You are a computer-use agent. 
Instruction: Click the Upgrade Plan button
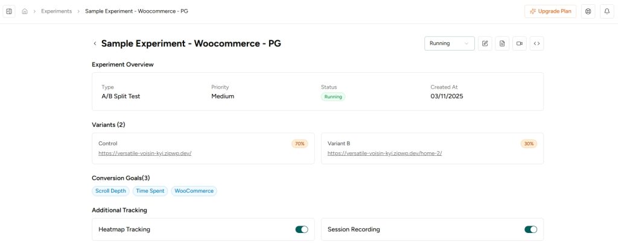point(550,11)
